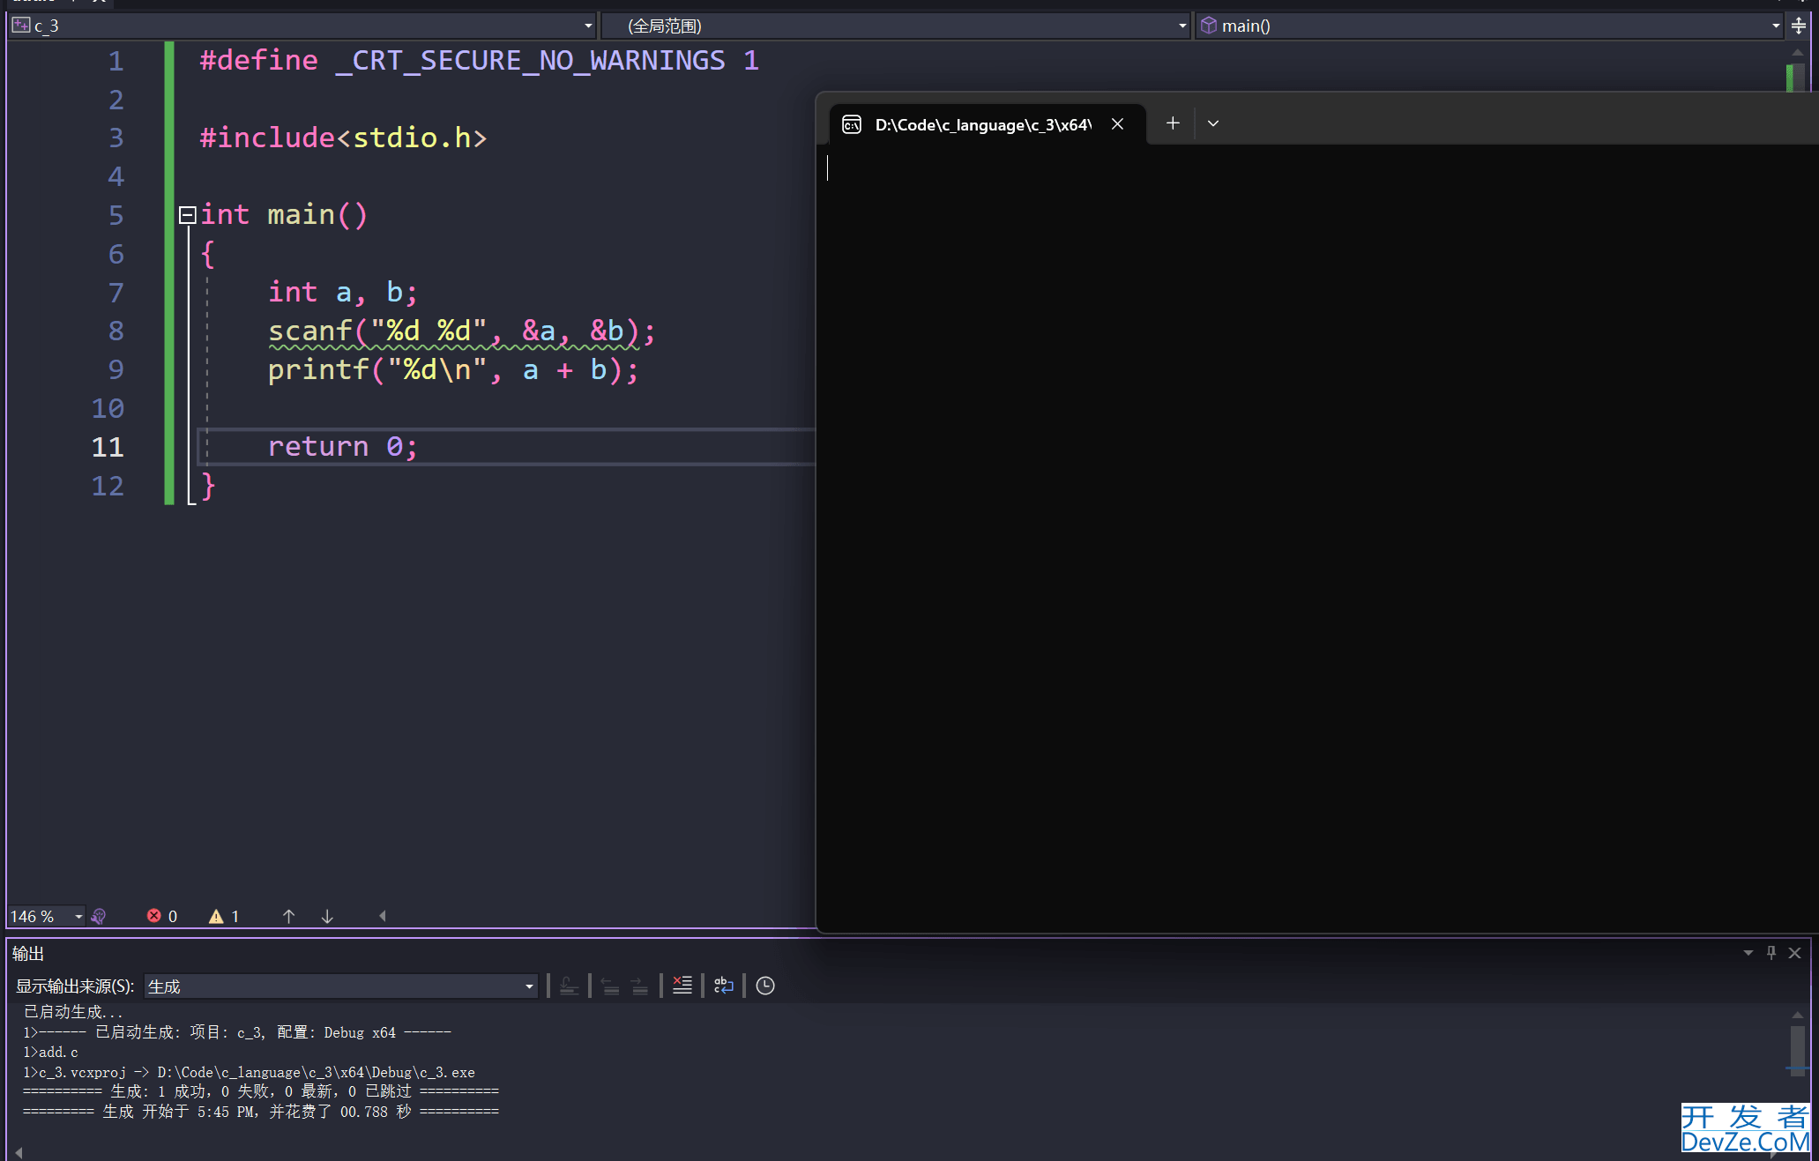Click the 已启动生成... output line
This screenshot has width=1819, height=1161.
coord(73,1012)
